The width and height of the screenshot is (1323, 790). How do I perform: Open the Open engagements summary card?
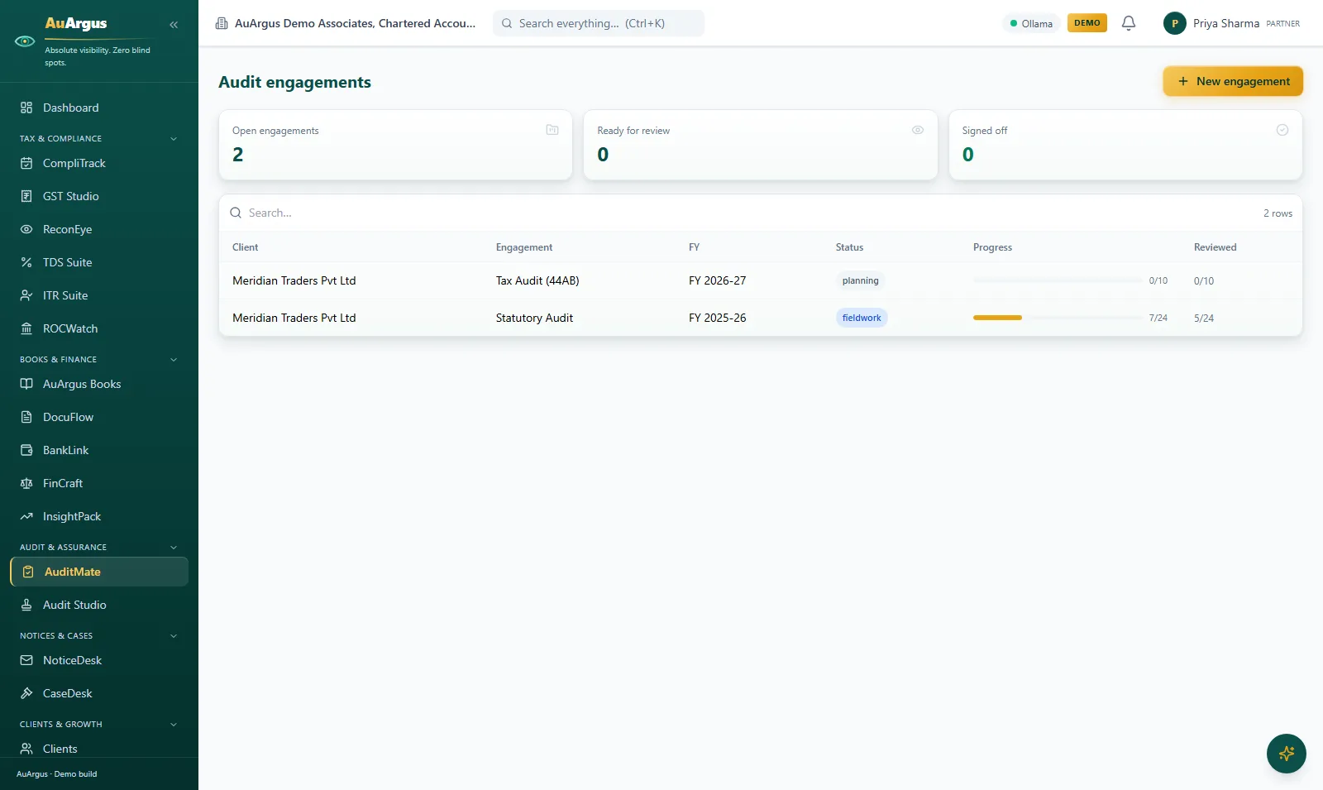[395, 145]
